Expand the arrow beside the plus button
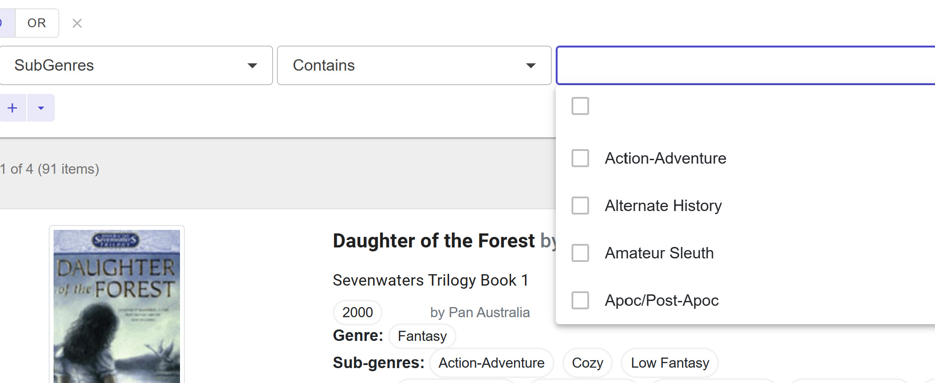Screen dimensions: 935x383 click(41, 108)
